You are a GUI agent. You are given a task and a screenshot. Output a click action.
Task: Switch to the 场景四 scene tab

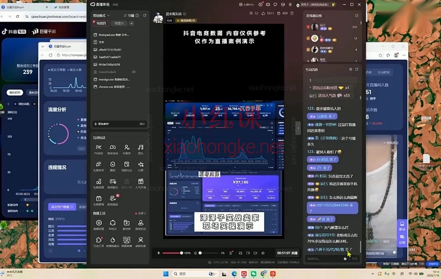click(x=101, y=23)
